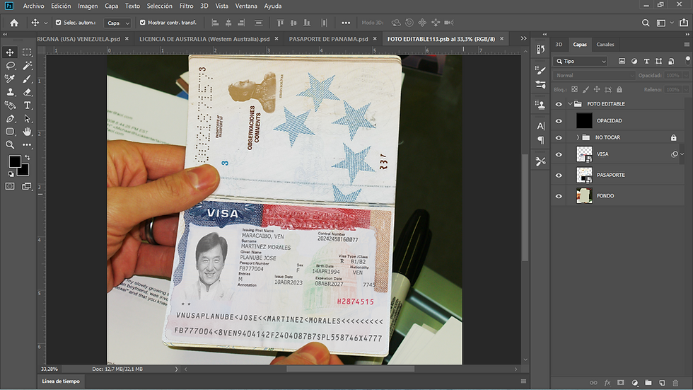
Task: Select the Eraser tool
Action: coord(27,92)
